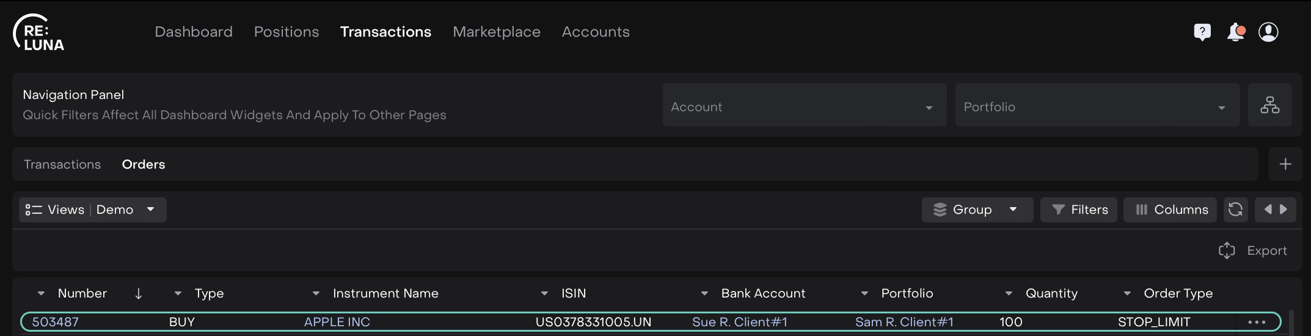Open the notifications bell
The image size is (1311, 336).
click(1235, 32)
